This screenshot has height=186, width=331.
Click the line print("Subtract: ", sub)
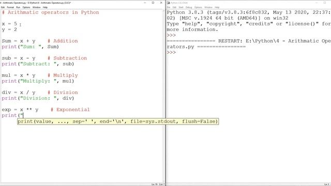38,64
